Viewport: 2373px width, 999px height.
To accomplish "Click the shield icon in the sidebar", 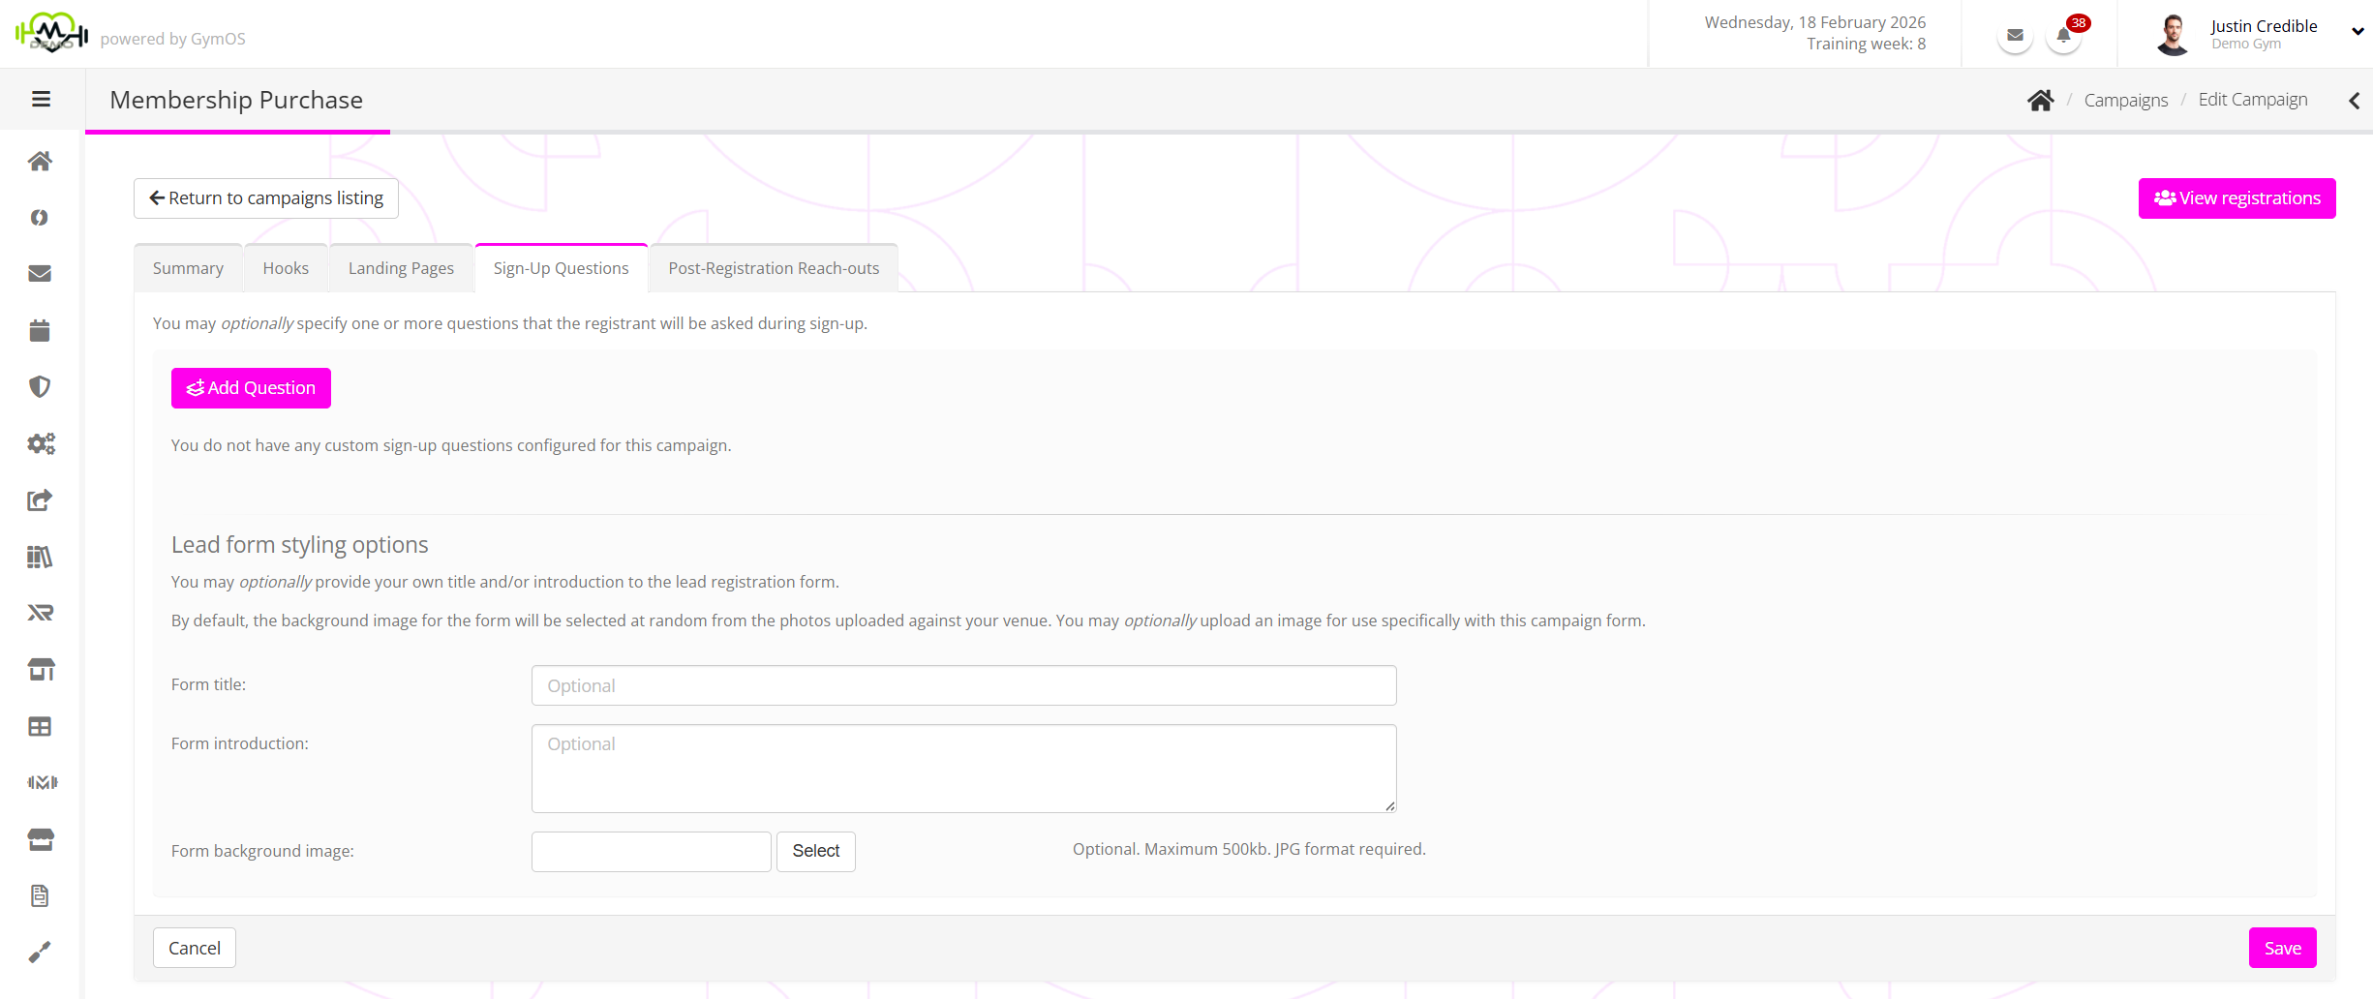I will click(x=40, y=387).
